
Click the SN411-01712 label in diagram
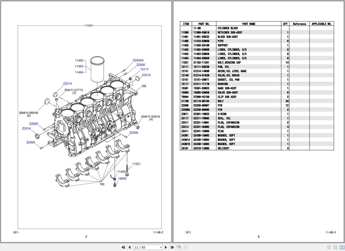[x=74, y=90]
